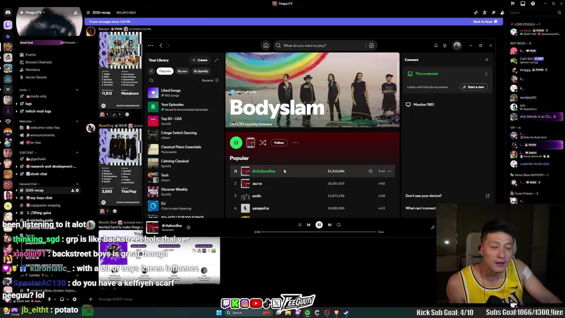Open settings gear for 2025-recap channel

pos(77,190)
